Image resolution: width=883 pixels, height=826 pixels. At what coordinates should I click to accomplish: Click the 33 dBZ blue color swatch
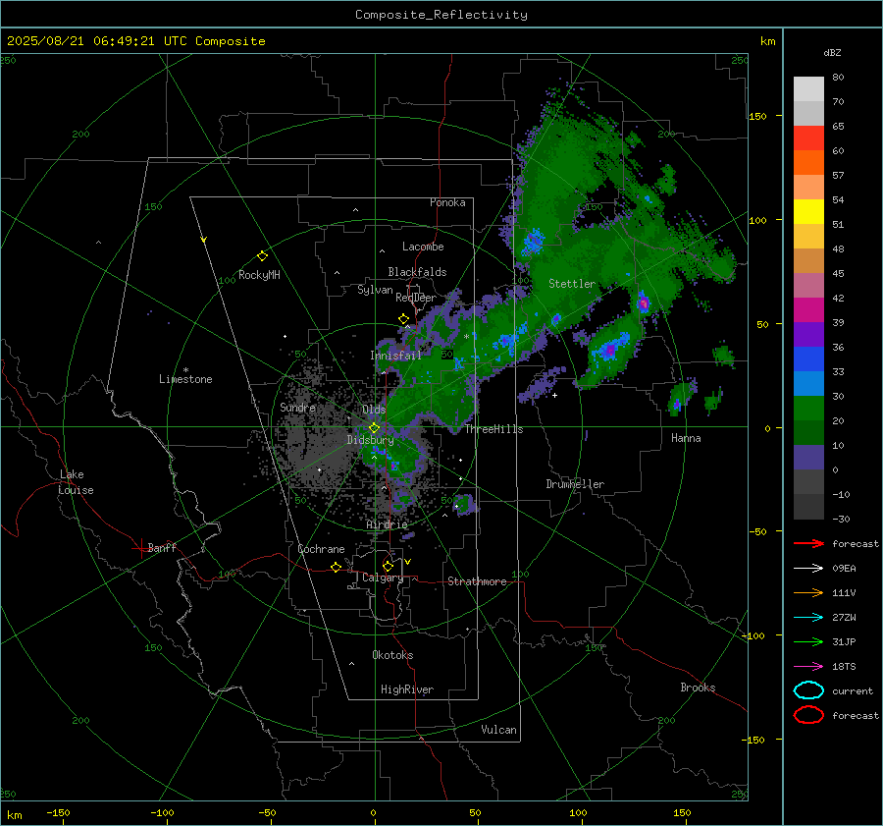coord(808,358)
